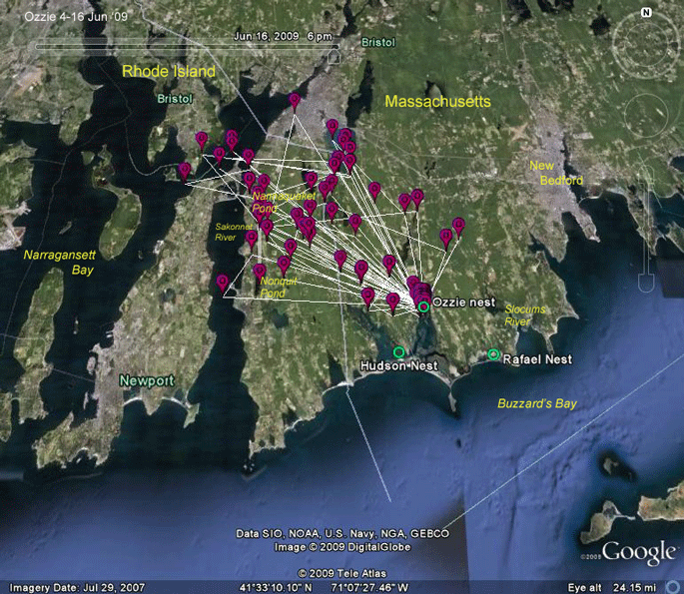
Task: Select the Rafael Nest green circle marker
Action: pyautogui.click(x=493, y=354)
